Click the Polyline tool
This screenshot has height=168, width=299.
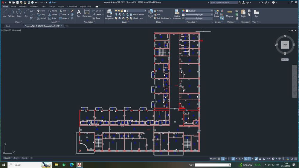tap(11, 13)
